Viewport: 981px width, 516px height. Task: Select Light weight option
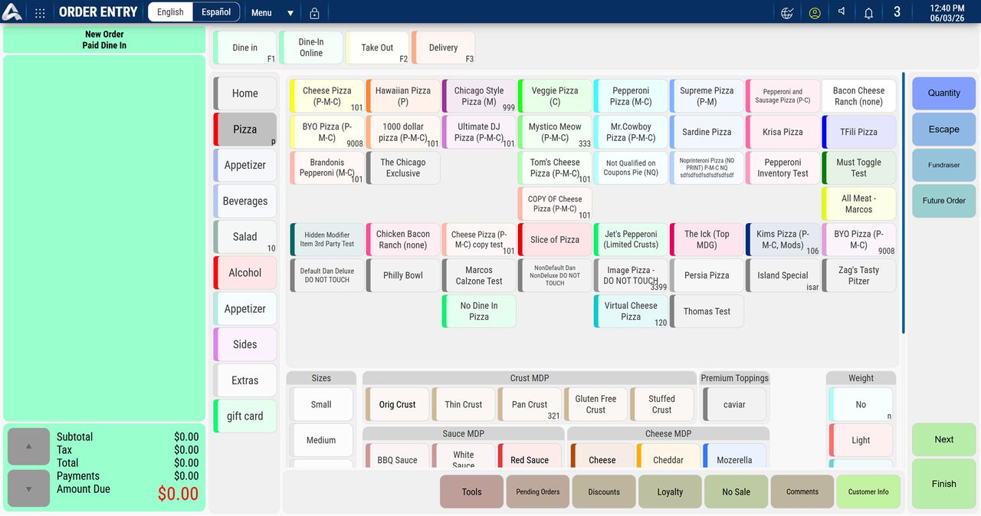pyautogui.click(x=861, y=440)
